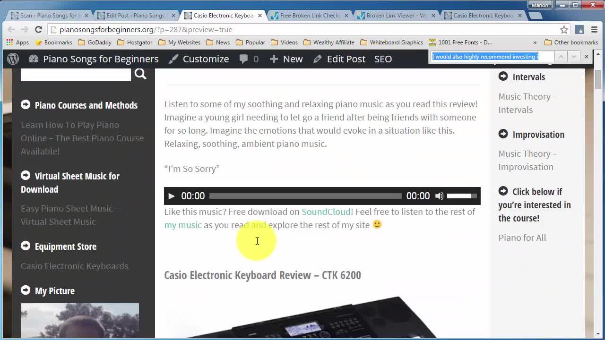Click the arrow icon beside Equipment Store
Viewport: 605px width, 340px height.
26,246
